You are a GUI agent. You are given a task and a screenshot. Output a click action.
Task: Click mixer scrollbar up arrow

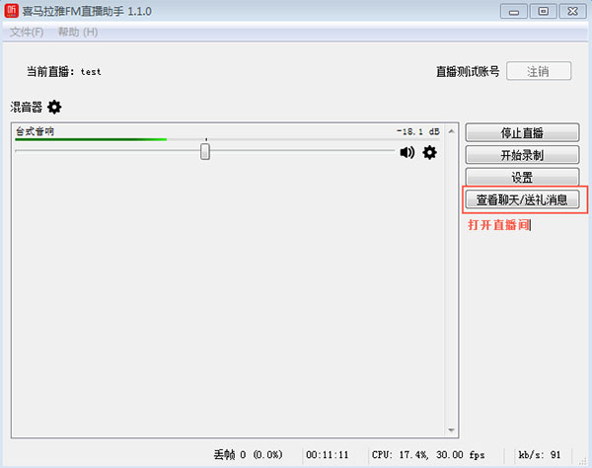point(451,131)
